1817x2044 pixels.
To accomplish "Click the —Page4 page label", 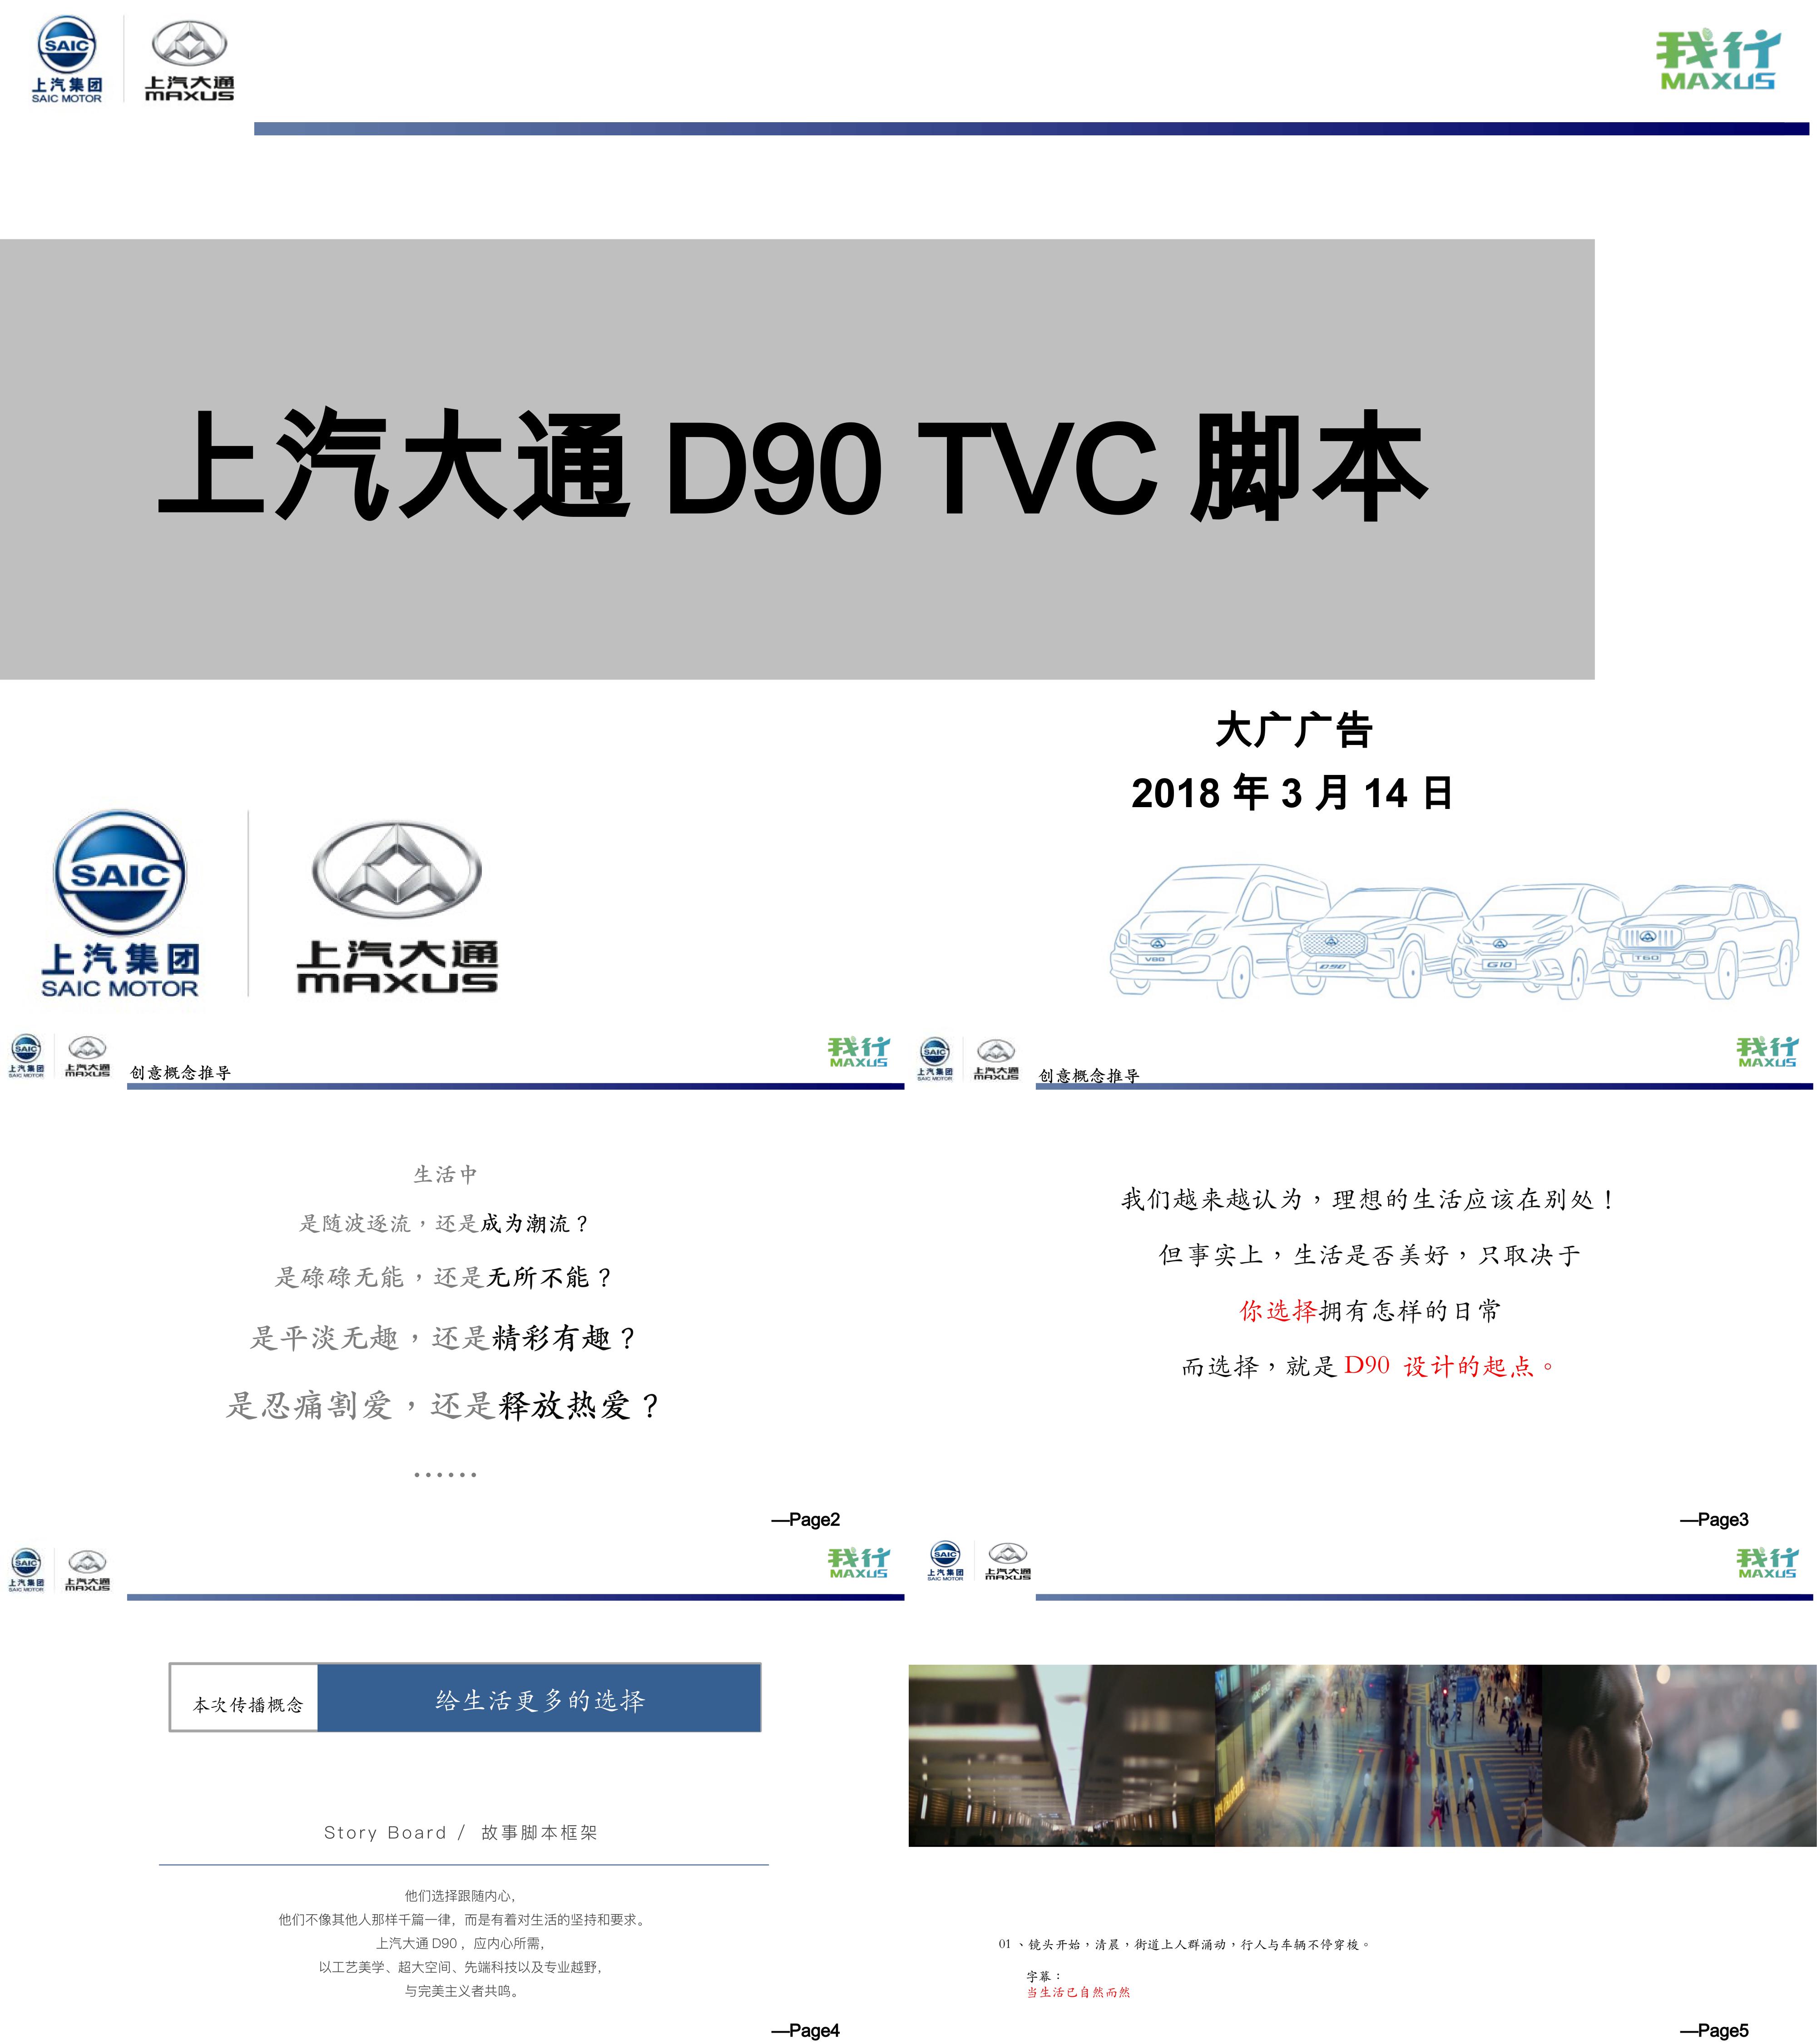I will coord(805,2030).
